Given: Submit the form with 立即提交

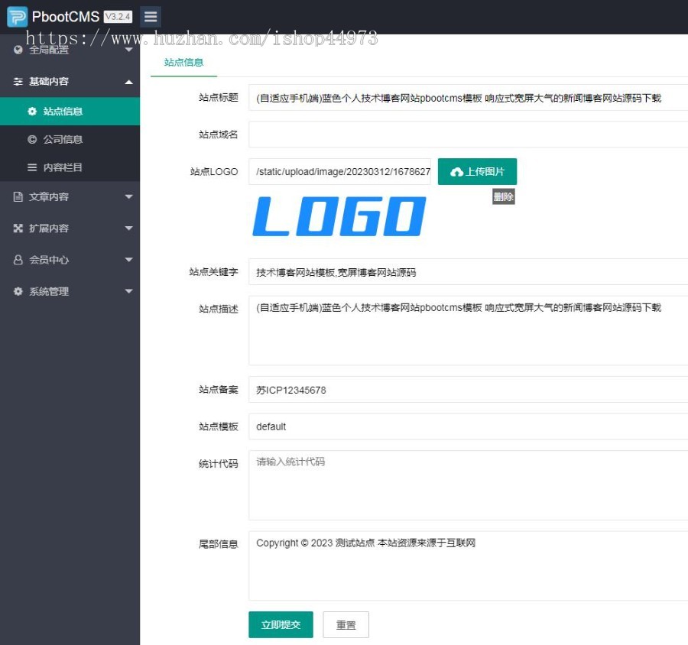Looking at the screenshot, I should pyautogui.click(x=281, y=624).
